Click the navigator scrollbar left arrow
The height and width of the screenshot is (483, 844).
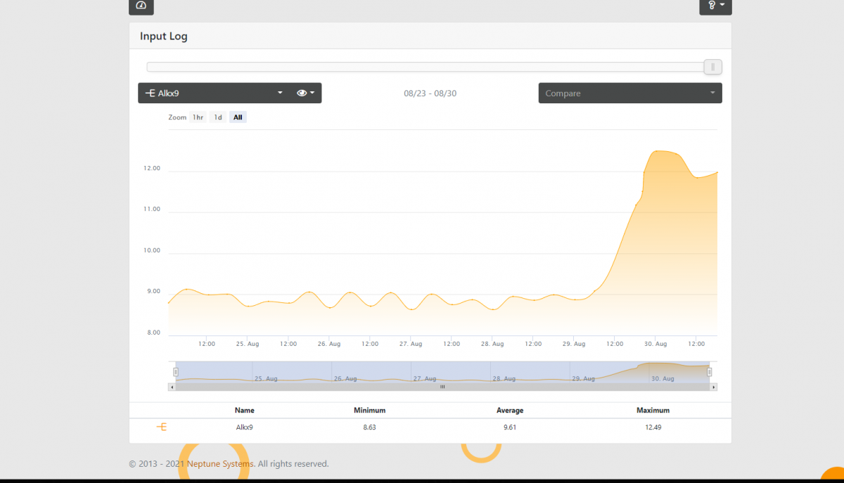point(172,387)
